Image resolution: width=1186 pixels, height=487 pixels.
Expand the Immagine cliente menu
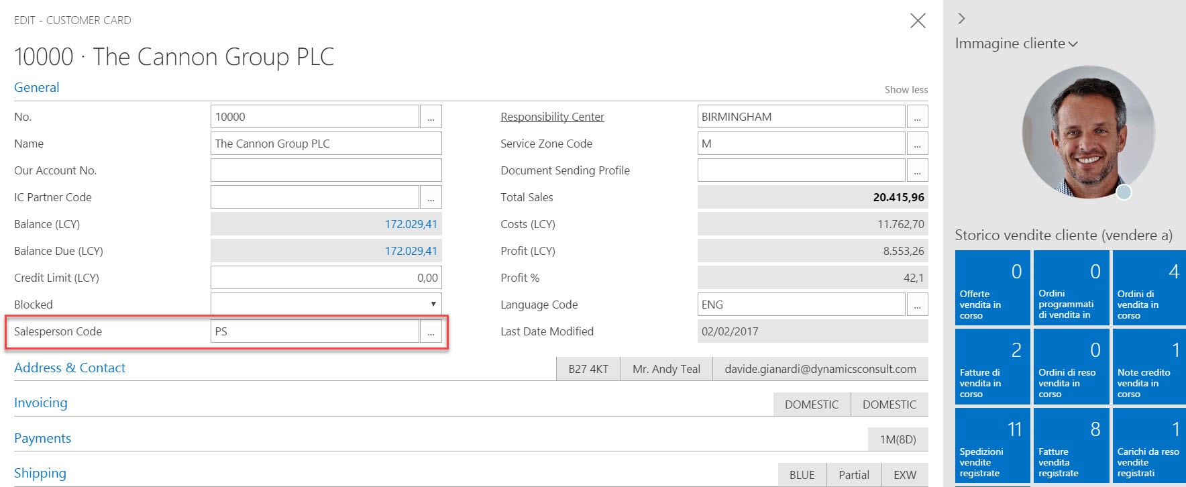[x=1016, y=44]
